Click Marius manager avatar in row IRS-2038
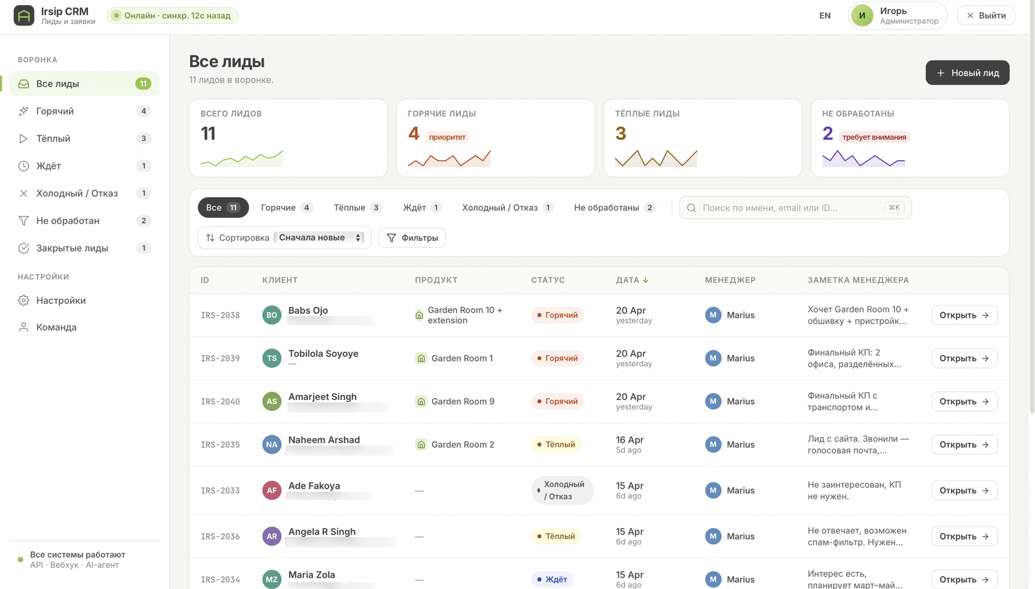This screenshot has height=589, width=1035. [x=713, y=315]
